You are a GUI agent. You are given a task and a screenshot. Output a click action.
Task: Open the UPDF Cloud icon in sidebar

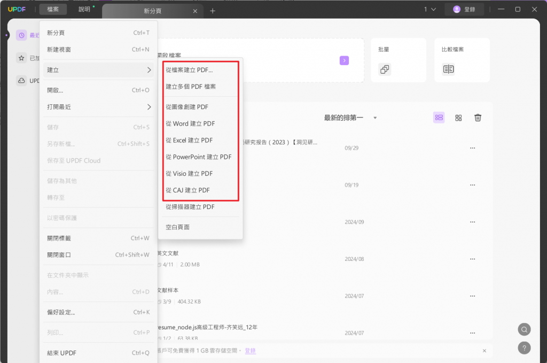[x=21, y=81]
